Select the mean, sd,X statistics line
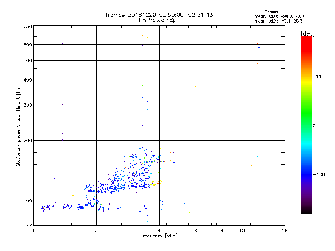335x251 pixels. point(281,20)
